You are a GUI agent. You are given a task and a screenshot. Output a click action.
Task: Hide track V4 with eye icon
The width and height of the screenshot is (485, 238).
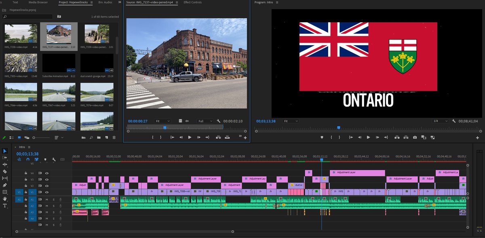coord(47,173)
